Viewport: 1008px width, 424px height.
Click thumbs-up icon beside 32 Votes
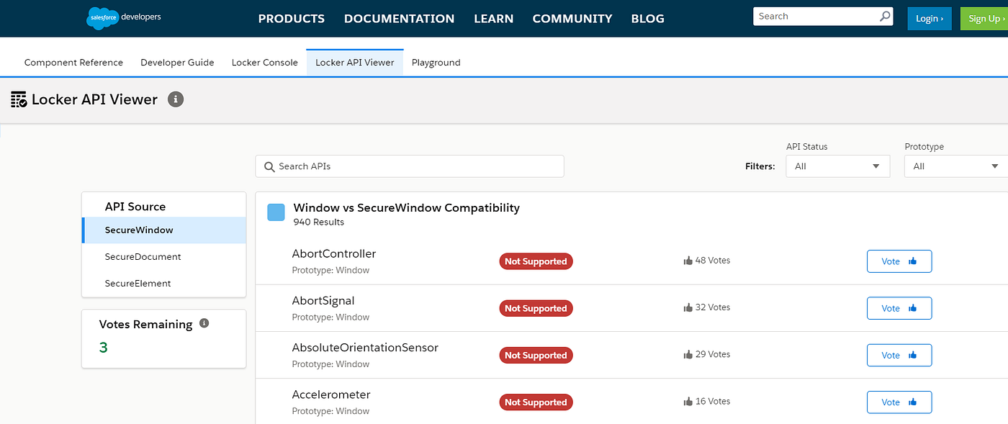point(688,307)
